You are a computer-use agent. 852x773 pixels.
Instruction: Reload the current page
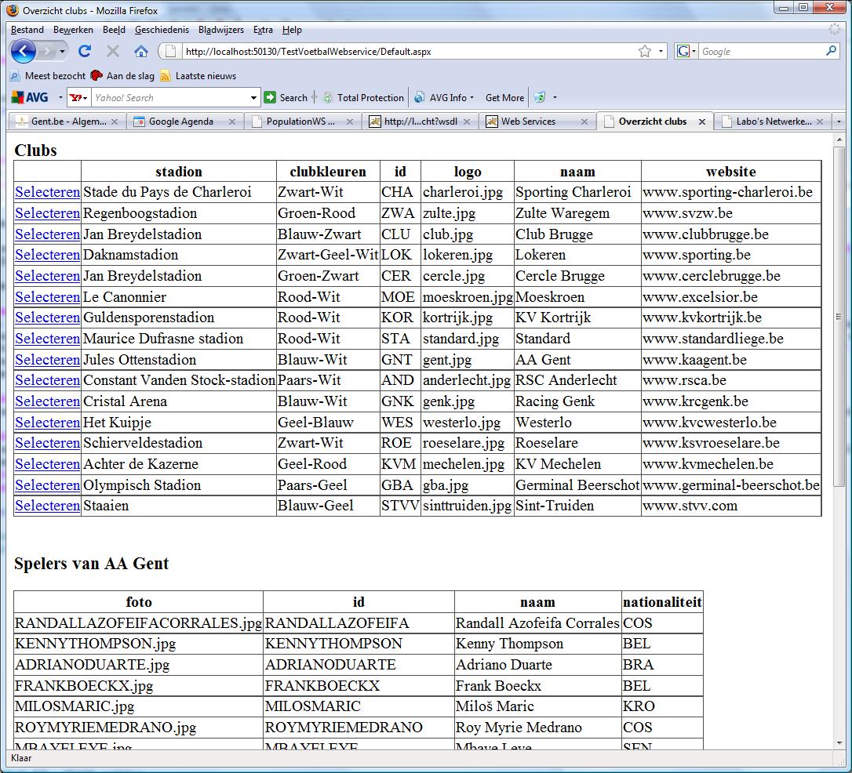pyautogui.click(x=85, y=52)
